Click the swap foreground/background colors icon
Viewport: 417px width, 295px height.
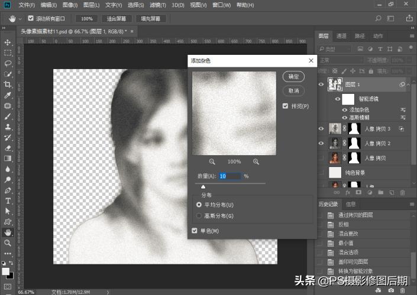pyautogui.click(x=11, y=263)
